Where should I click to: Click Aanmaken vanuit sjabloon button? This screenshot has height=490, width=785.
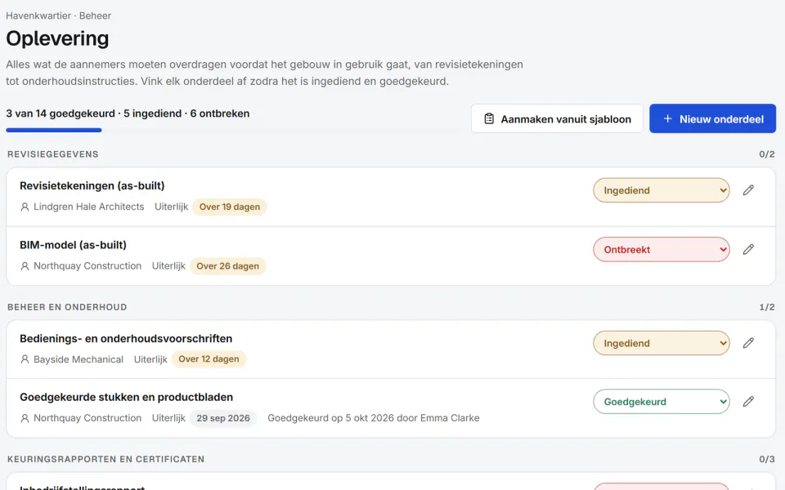pos(557,119)
